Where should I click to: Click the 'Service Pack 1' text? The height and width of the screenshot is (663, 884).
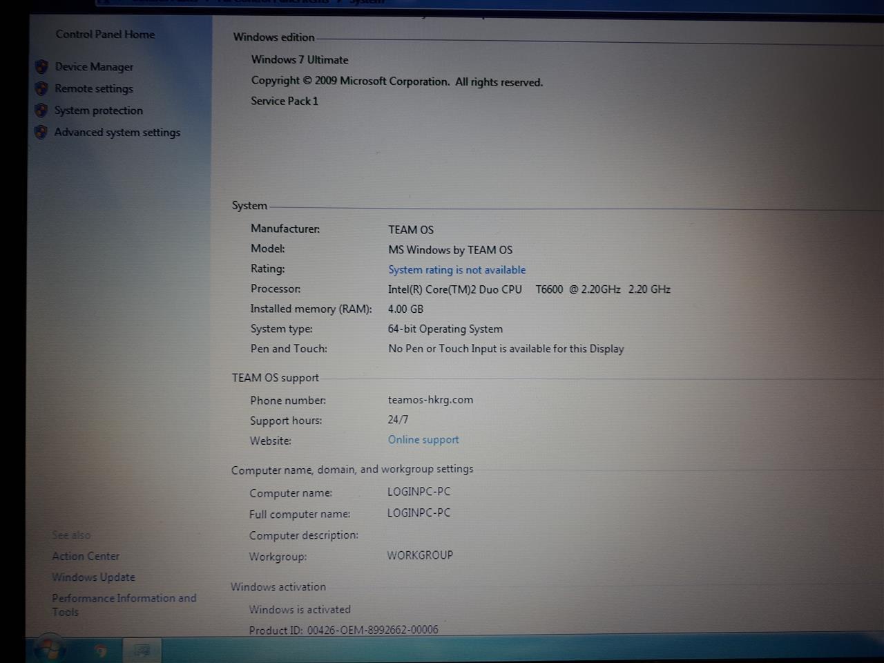(285, 101)
